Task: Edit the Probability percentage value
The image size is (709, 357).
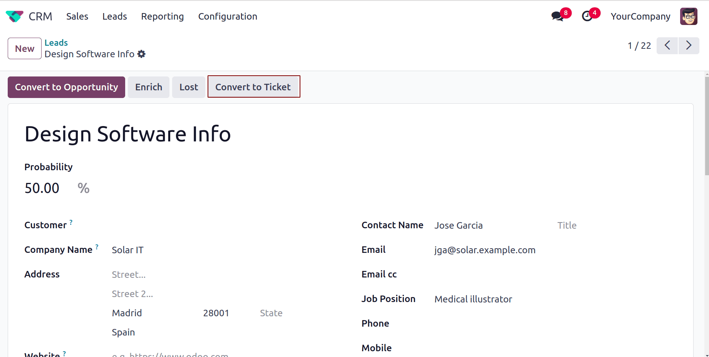Action: click(x=42, y=188)
